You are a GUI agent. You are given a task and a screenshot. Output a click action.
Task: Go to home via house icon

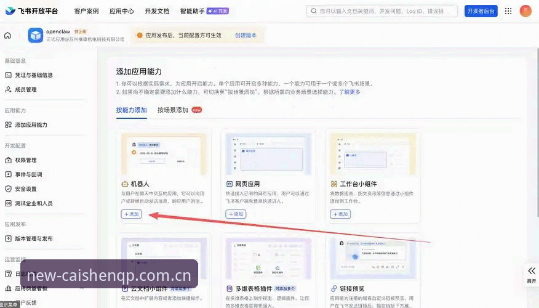[7, 35]
